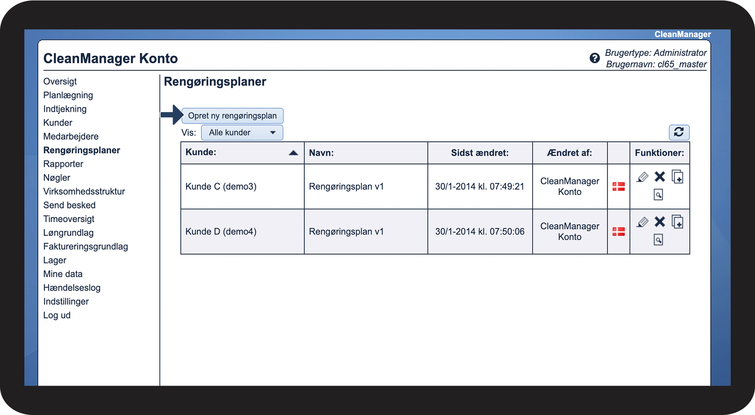
Task: Click Rengøringsplan v1 in Kunde C row
Action: click(346, 186)
